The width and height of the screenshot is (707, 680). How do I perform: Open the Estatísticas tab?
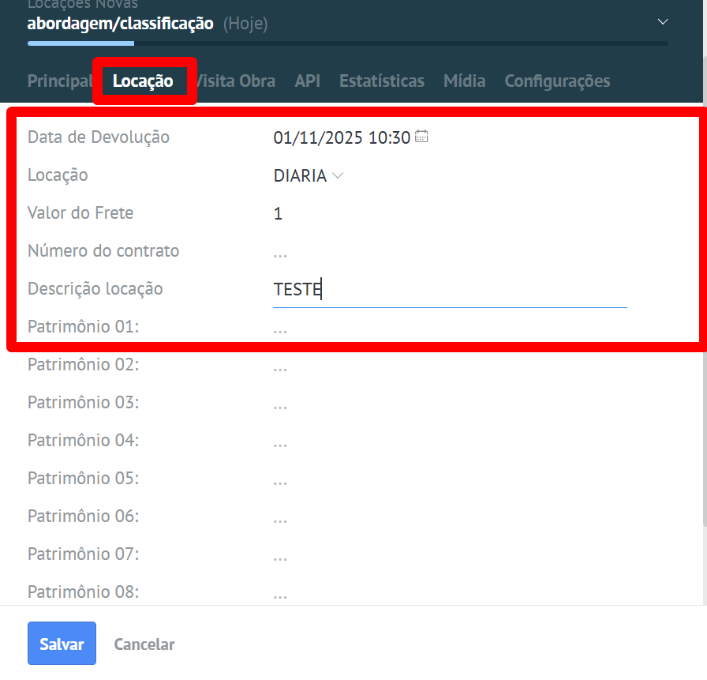(x=381, y=81)
